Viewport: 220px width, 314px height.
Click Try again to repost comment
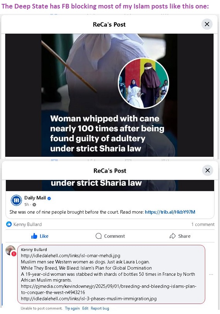pos(72,308)
